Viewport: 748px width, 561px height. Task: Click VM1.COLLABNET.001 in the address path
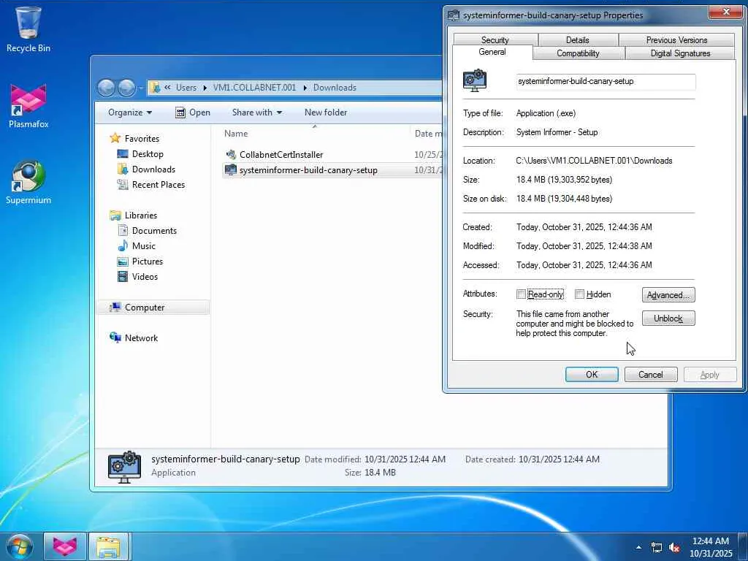pyautogui.click(x=254, y=88)
